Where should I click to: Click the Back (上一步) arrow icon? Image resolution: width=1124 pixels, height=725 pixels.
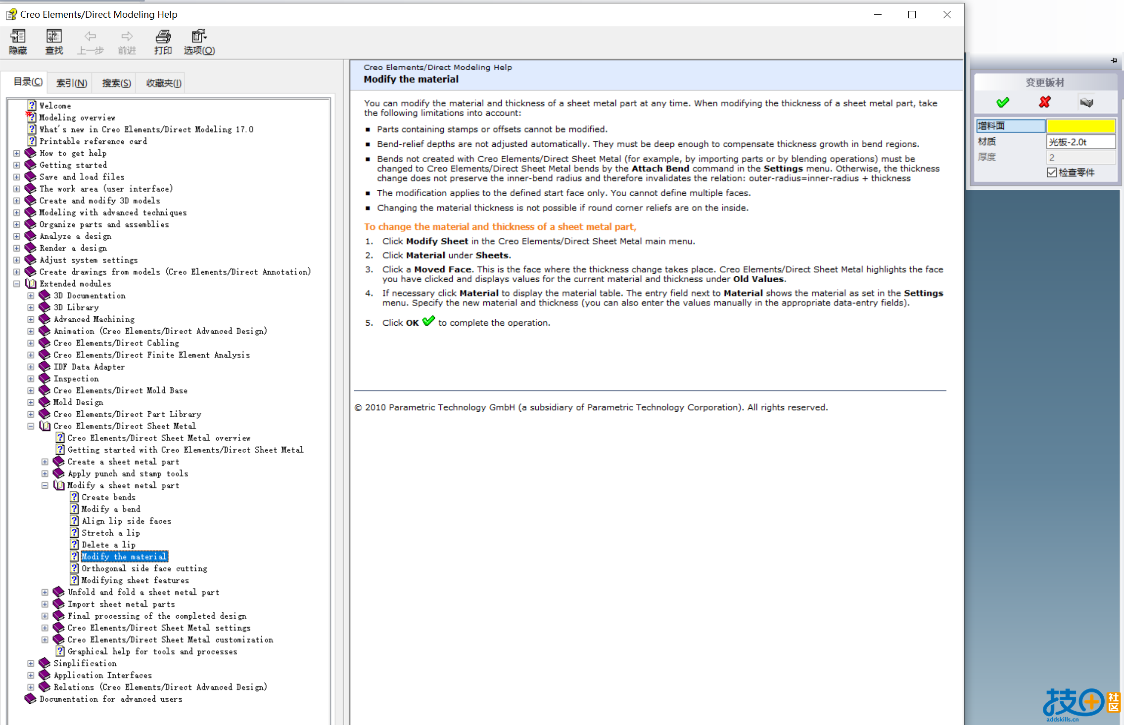[90, 36]
